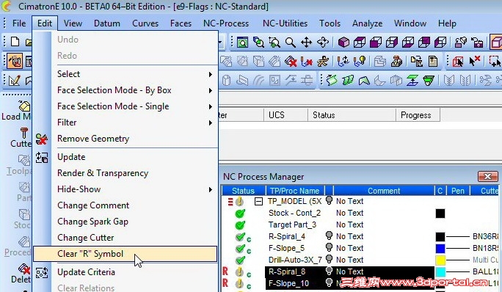Toggle light bulb visibility for R-Spiral_8
502x292 pixels.
pos(329,271)
